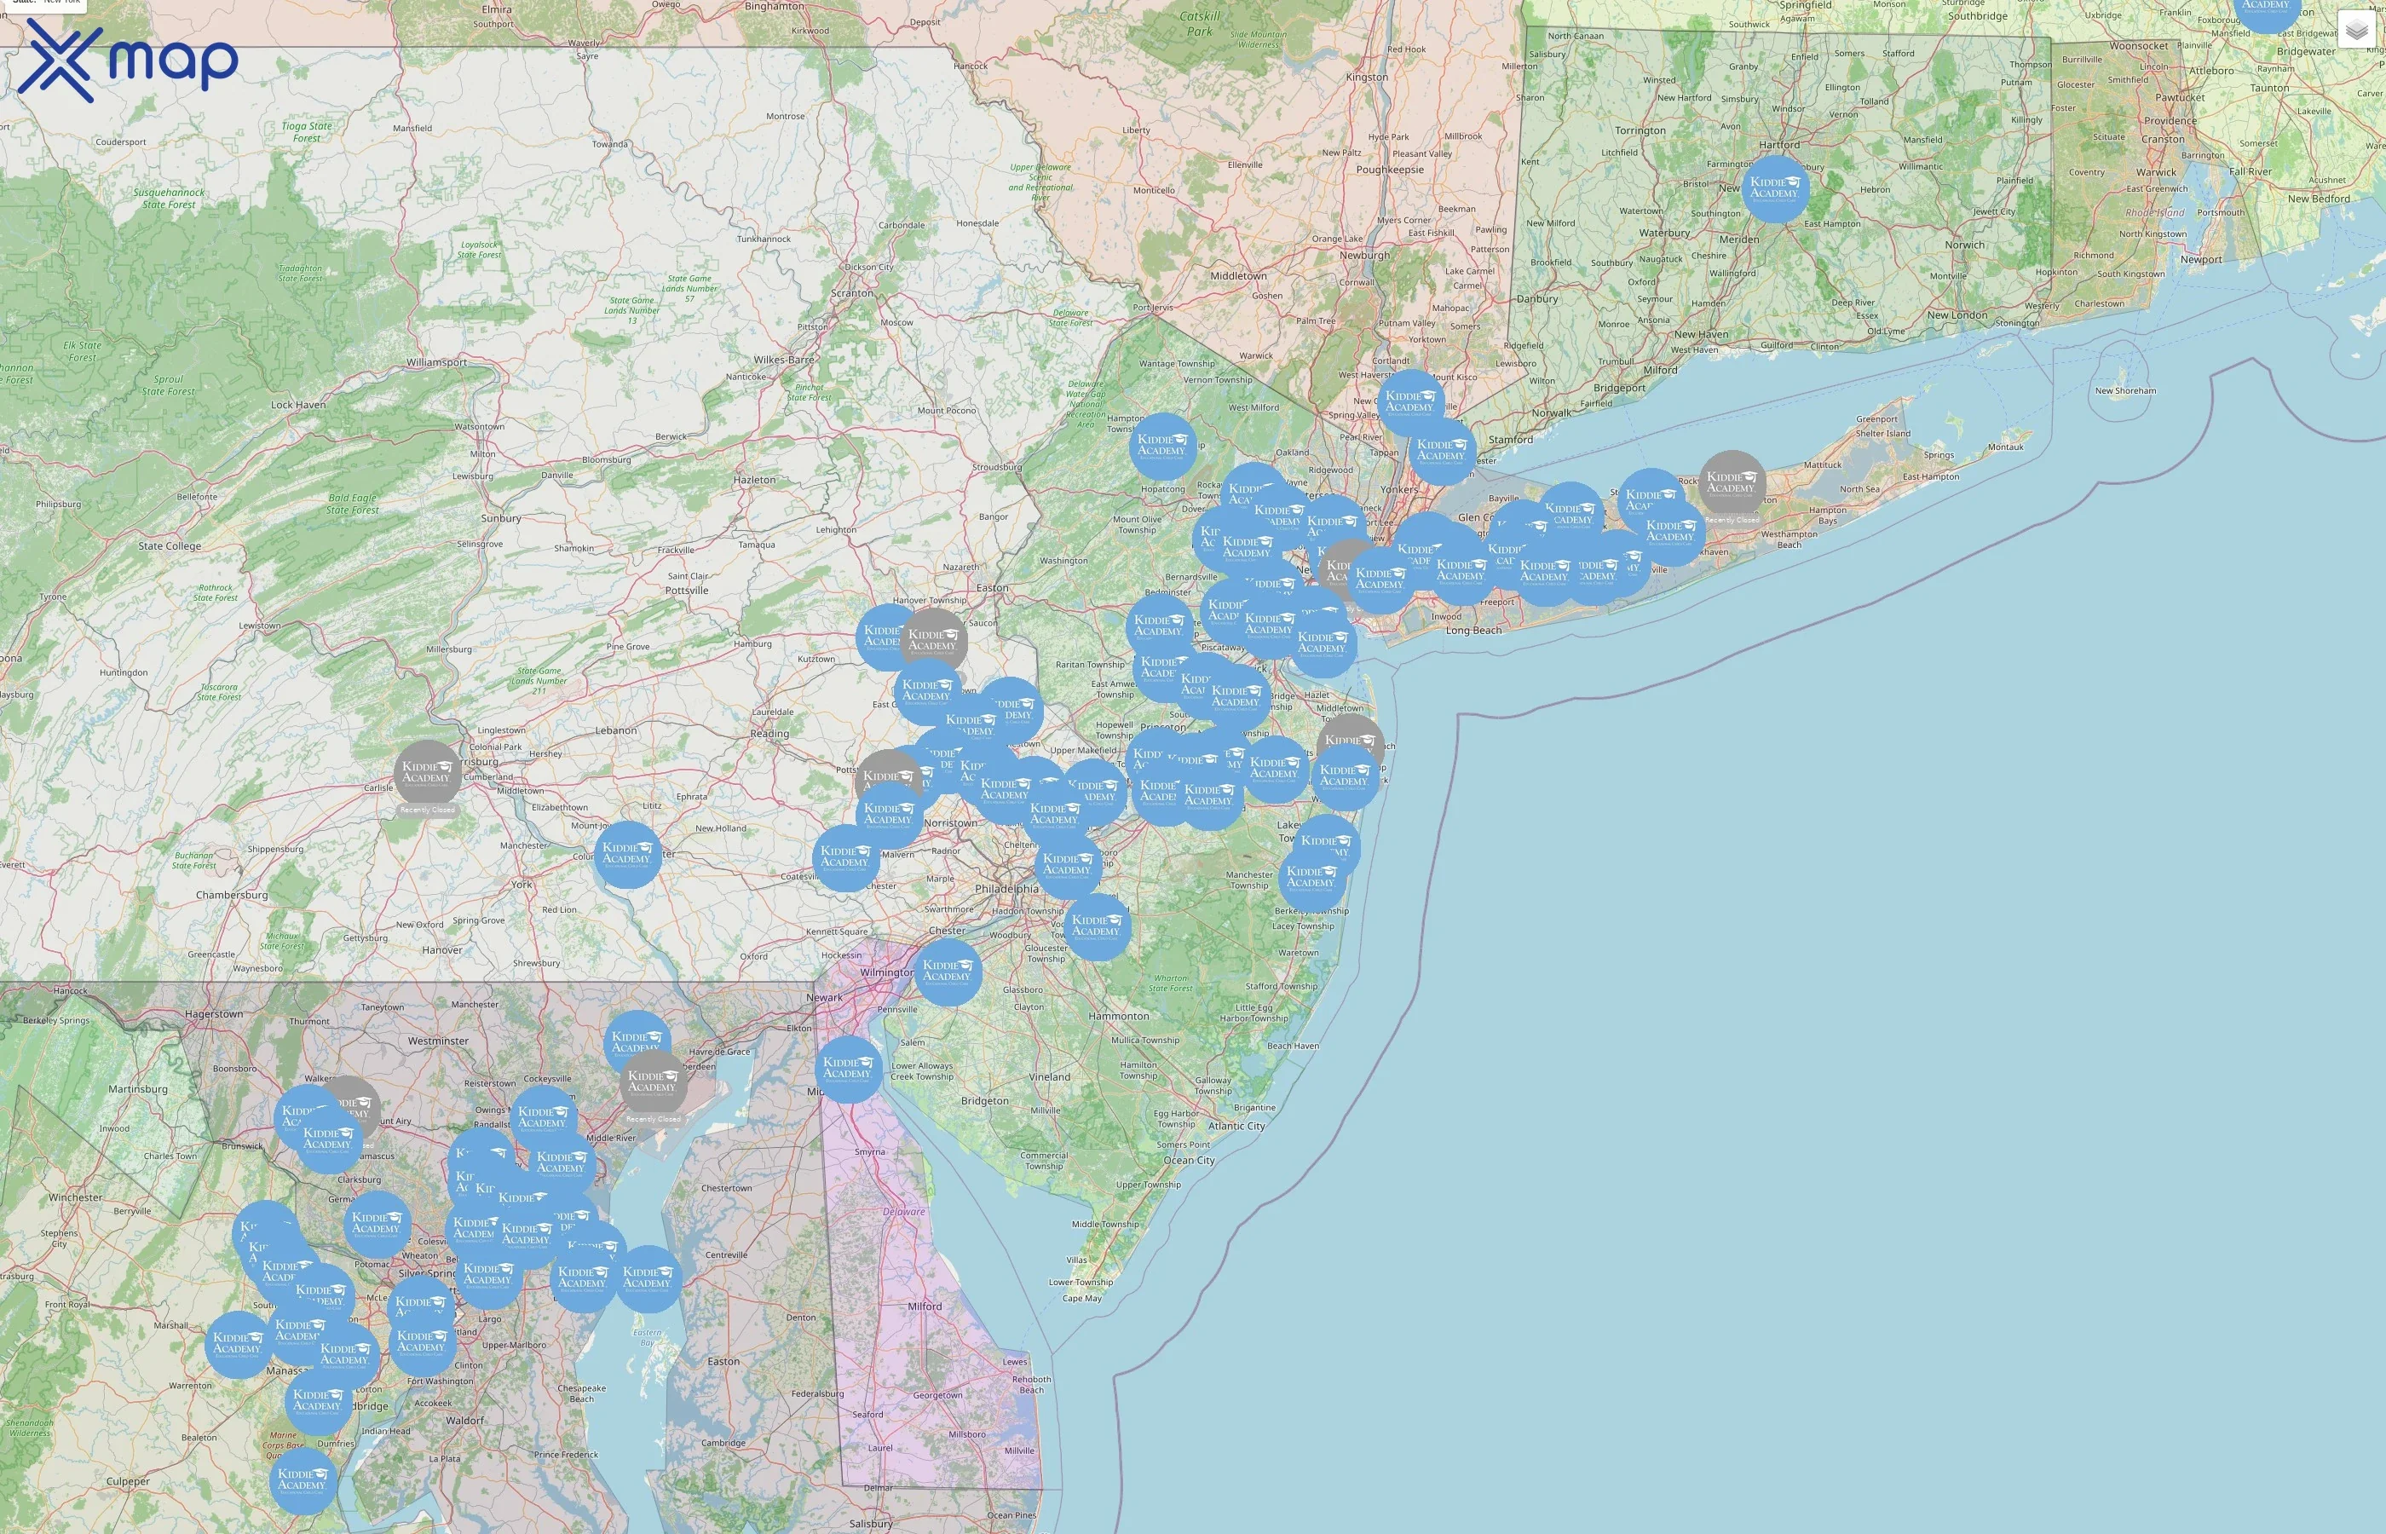The width and height of the screenshot is (2386, 1534).
Task: Open Kiddie Academy marker near Fort Washington
Action: (x=422, y=1343)
